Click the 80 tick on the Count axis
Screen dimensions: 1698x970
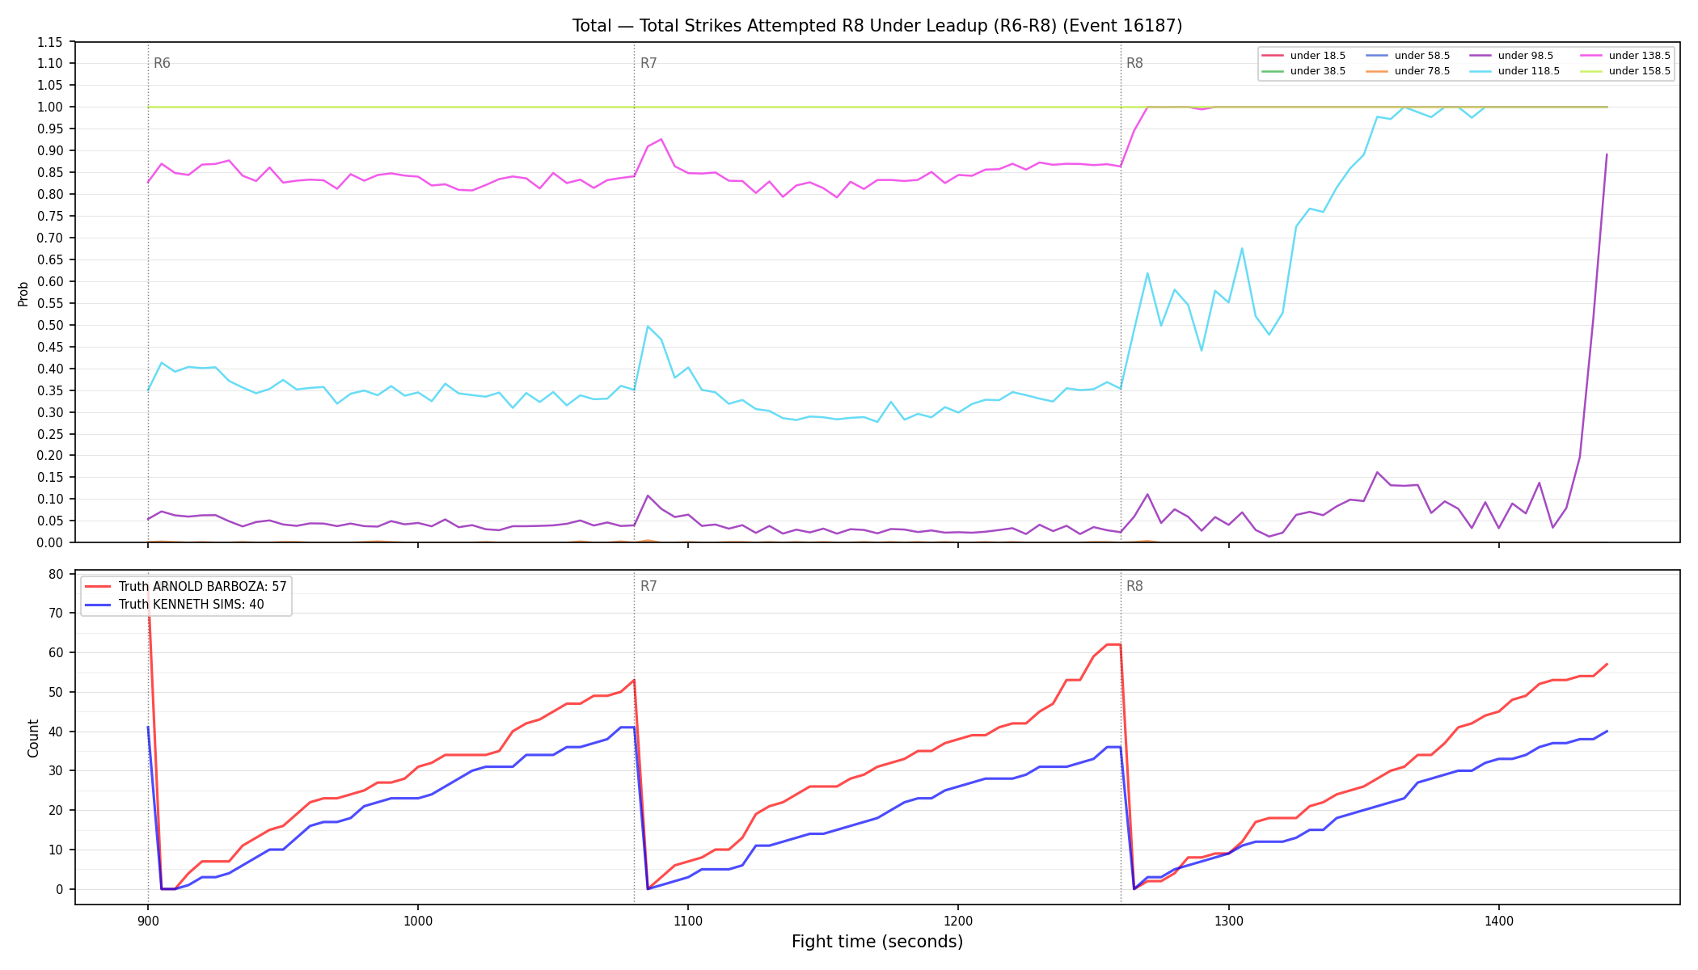click(x=56, y=574)
